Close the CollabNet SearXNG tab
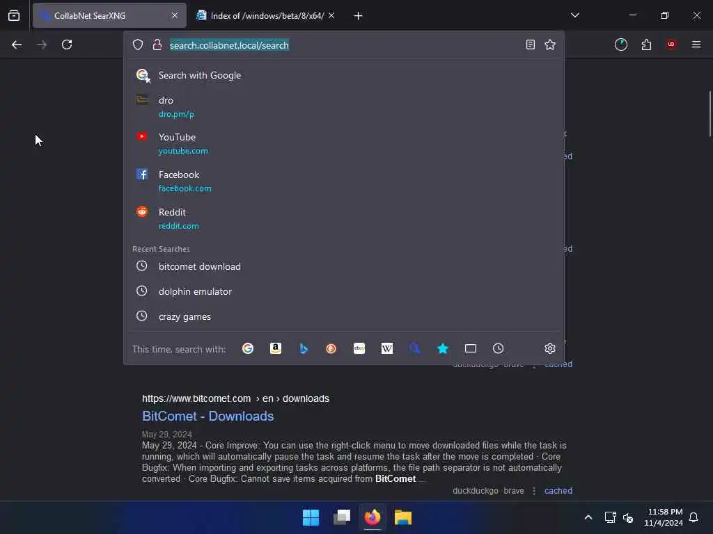This screenshot has height=534, width=713. [175, 15]
